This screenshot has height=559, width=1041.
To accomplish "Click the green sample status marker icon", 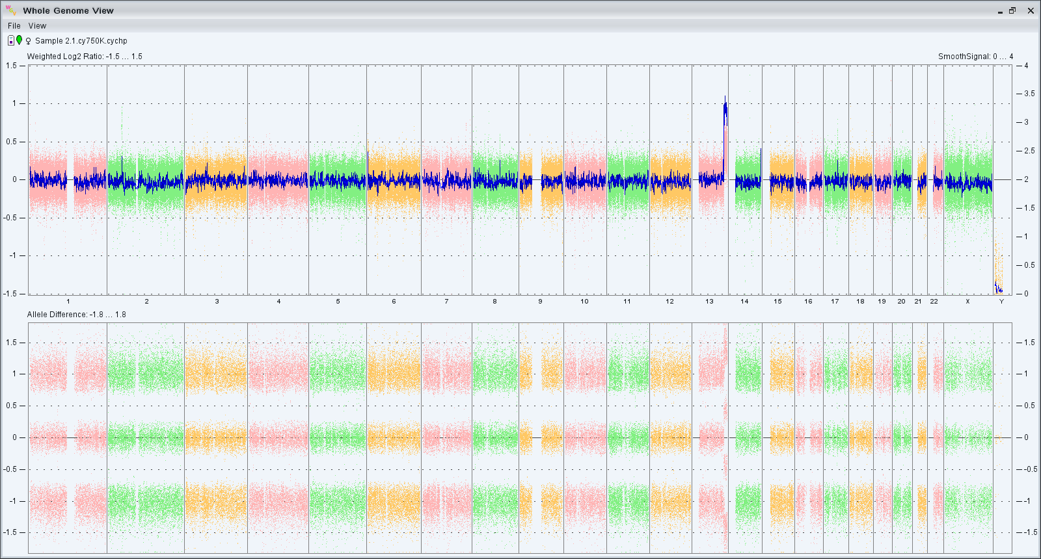I will [x=20, y=40].
